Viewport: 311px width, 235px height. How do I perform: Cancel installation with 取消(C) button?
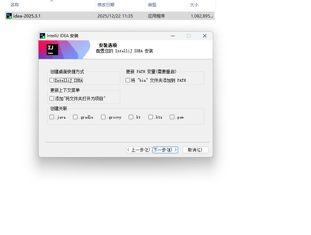[195, 150]
